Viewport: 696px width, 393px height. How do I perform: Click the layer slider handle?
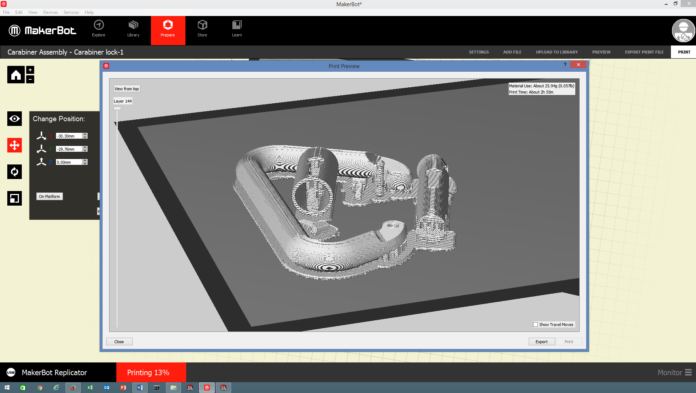click(x=117, y=108)
